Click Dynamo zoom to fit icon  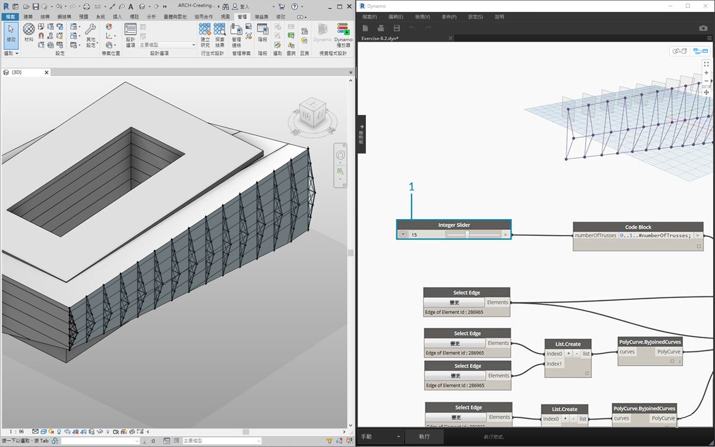(x=707, y=64)
